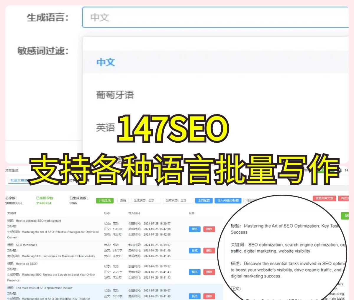Select the highlighted article row at the bottom

point(88,293)
